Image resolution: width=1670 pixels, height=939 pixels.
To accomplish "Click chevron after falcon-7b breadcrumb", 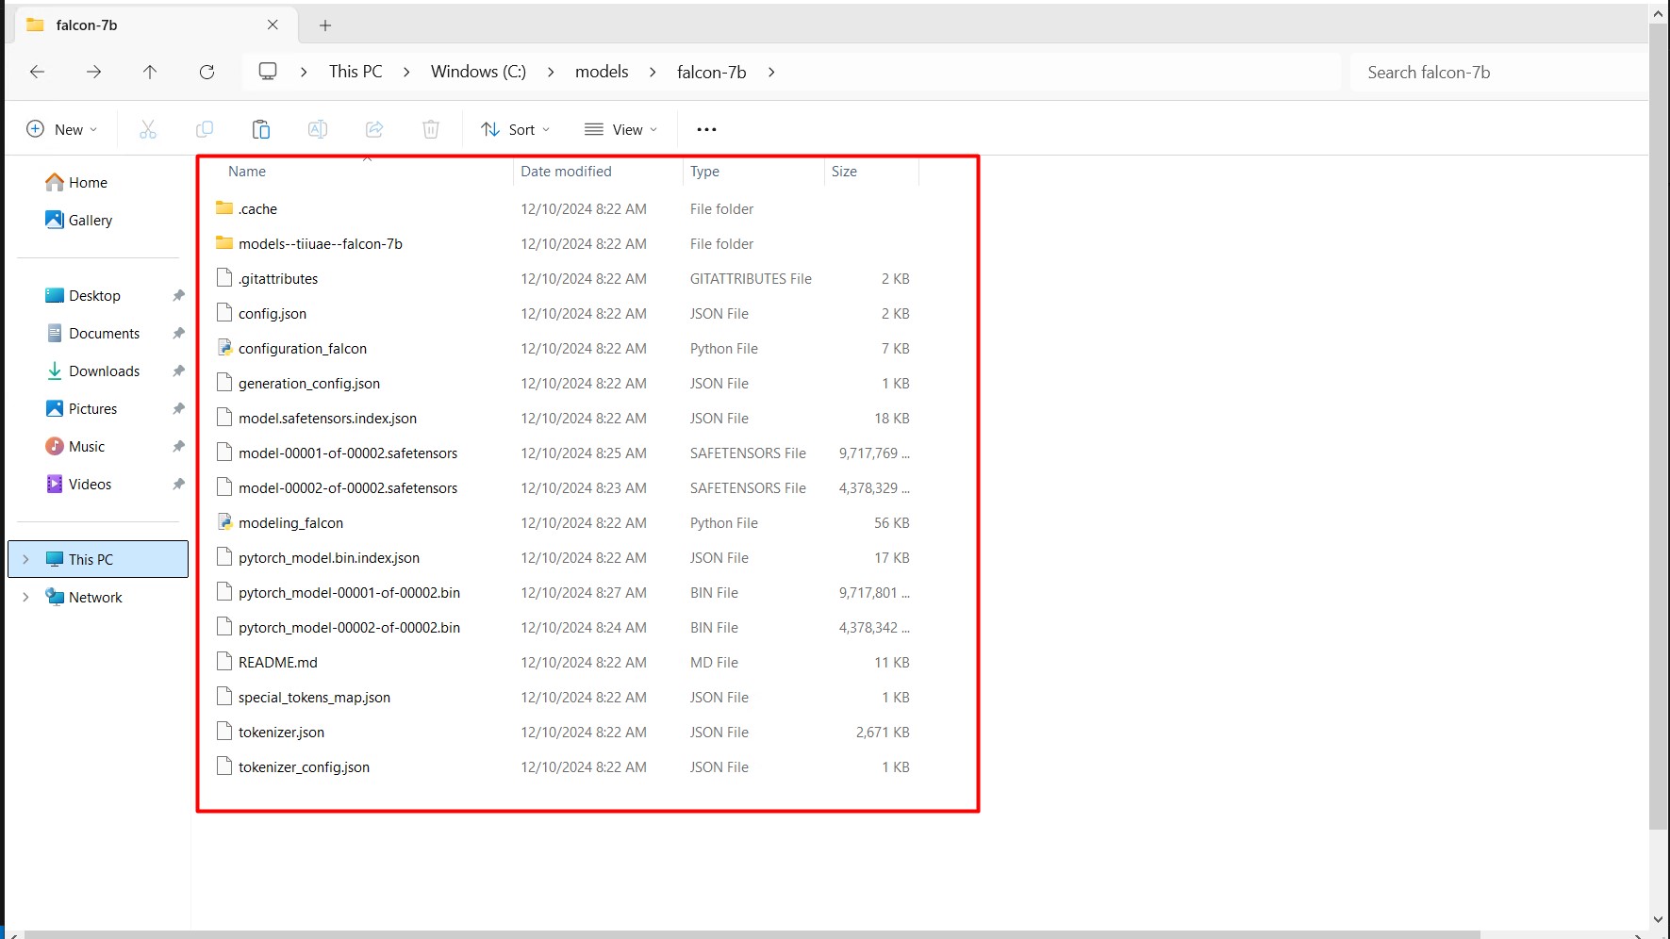I will click(x=771, y=72).
